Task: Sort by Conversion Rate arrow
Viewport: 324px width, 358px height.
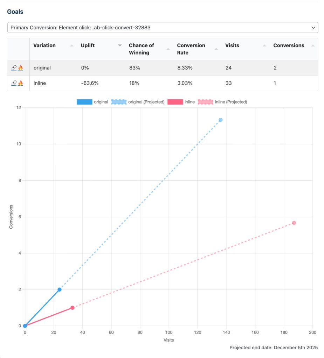Action: coord(216,49)
